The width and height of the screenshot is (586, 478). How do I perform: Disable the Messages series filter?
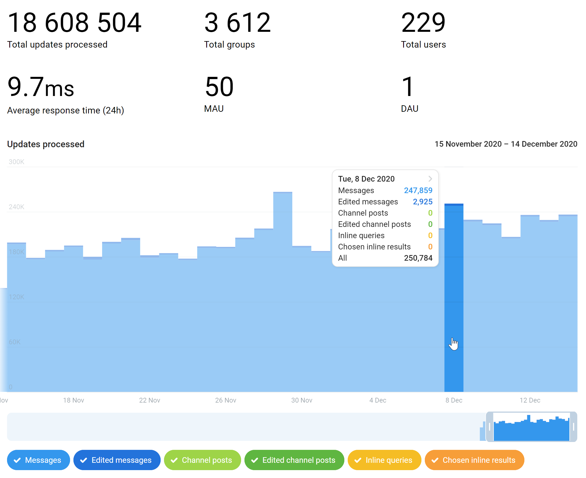[39, 460]
